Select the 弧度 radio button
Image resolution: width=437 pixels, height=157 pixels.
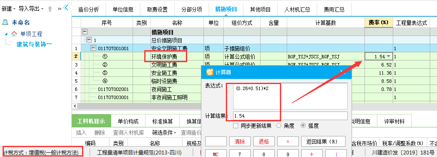[x=303, y=126]
